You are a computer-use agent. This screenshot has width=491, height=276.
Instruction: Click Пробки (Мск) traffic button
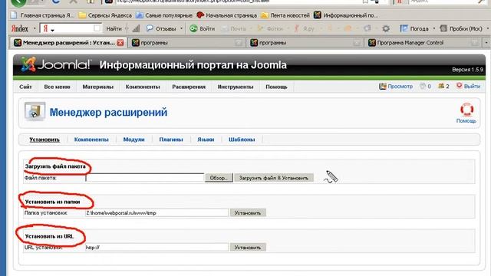tap(461, 28)
